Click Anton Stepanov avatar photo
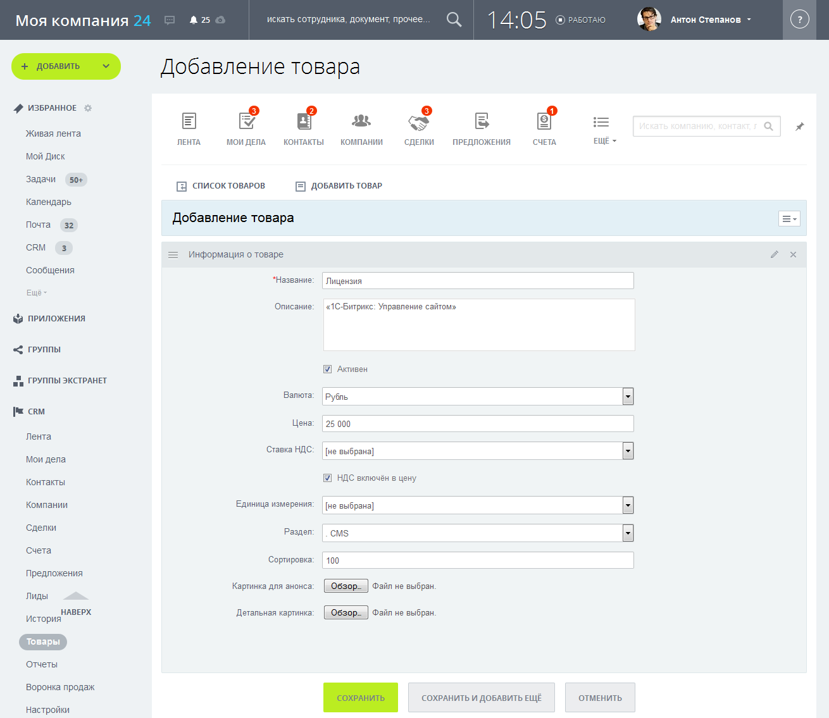 click(x=649, y=20)
